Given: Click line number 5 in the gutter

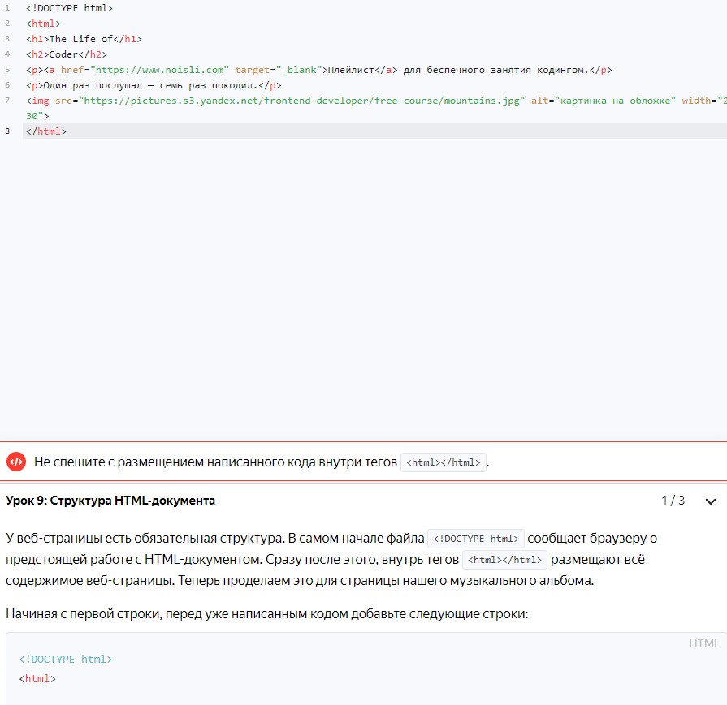Looking at the screenshot, I should [x=7, y=70].
